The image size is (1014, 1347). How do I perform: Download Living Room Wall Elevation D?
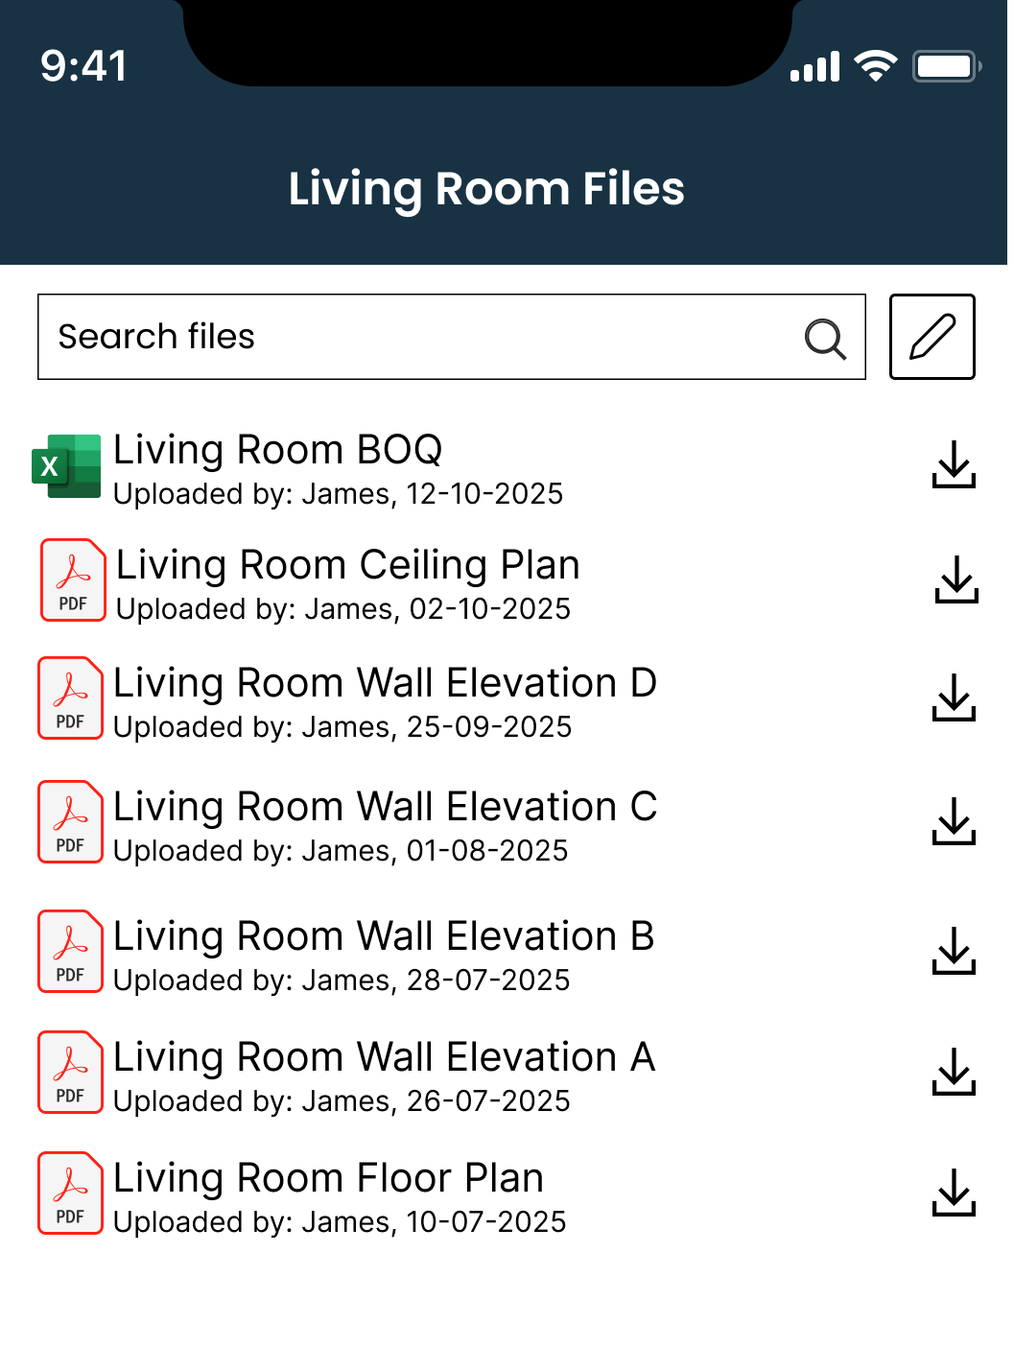[954, 697]
